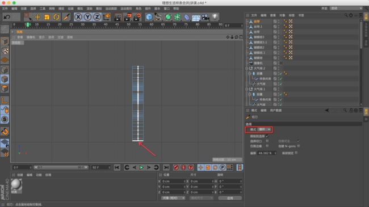Toggle the Create N-gons checkbox
Image resolution: width=369 pixels, height=207 pixels.
pyautogui.click(x=299, y=146)
